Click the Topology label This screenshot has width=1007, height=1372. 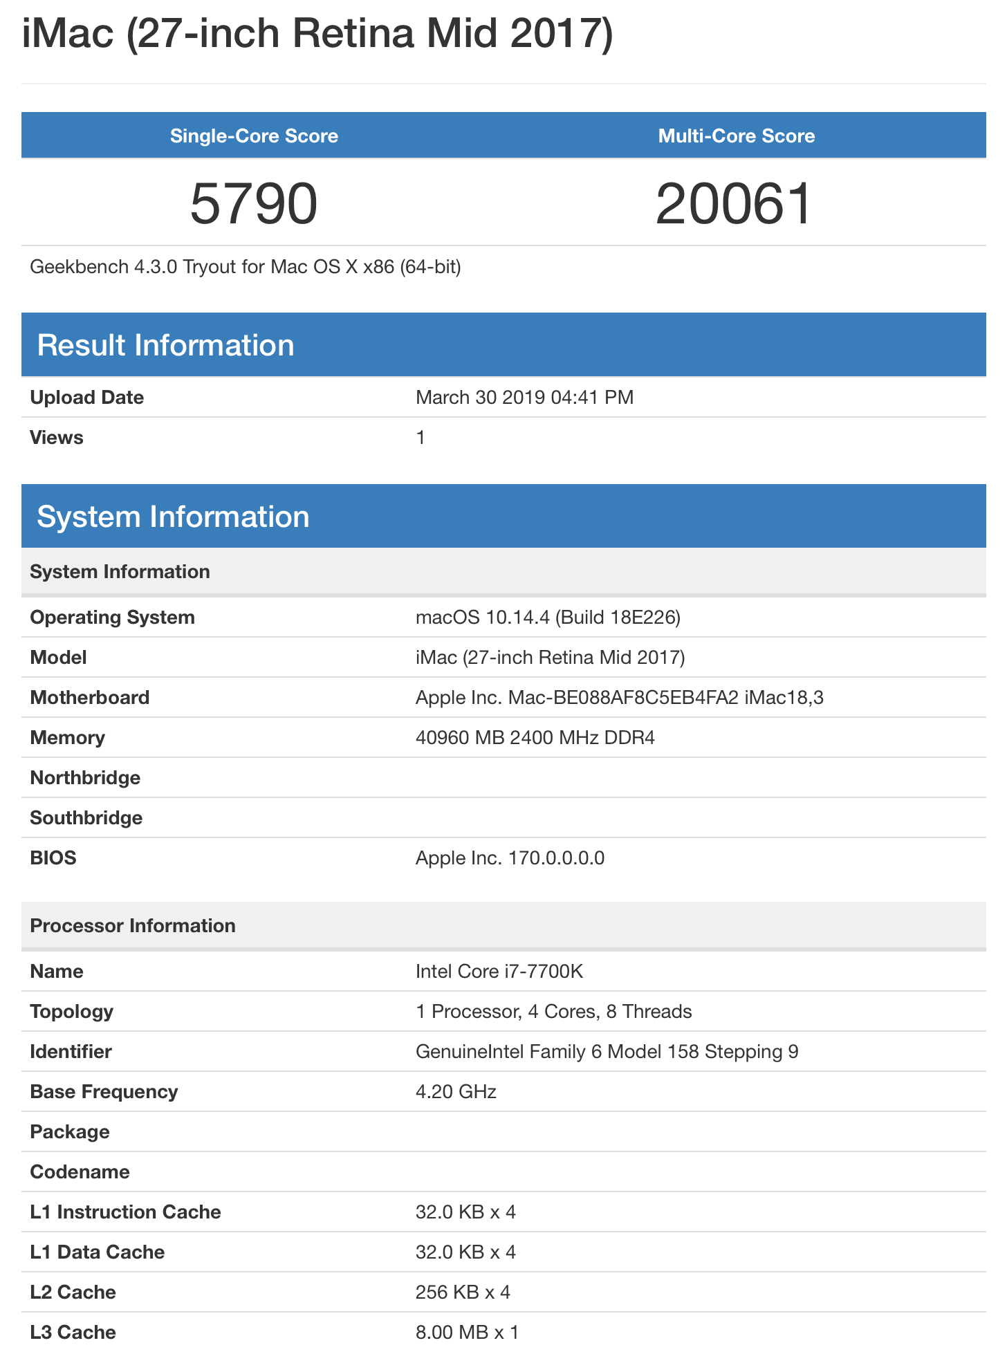pos(72,1012)
